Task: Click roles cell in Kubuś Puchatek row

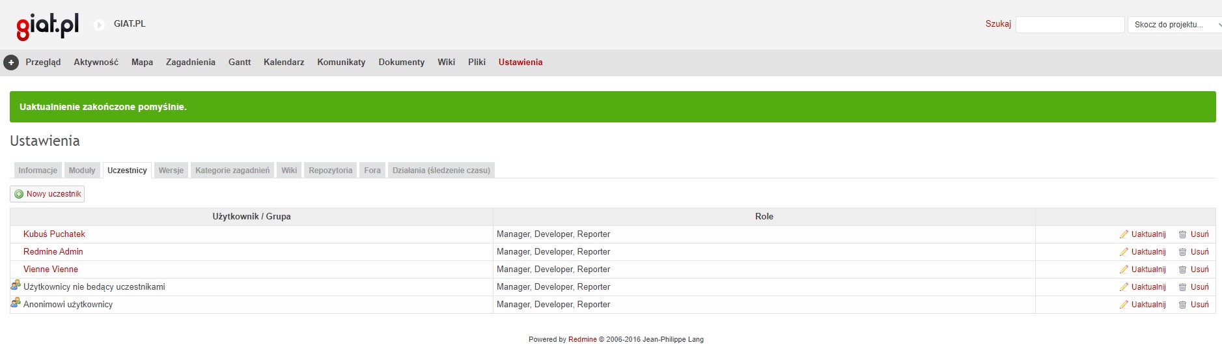Action: pyautogui.click(x=764, y=234)
